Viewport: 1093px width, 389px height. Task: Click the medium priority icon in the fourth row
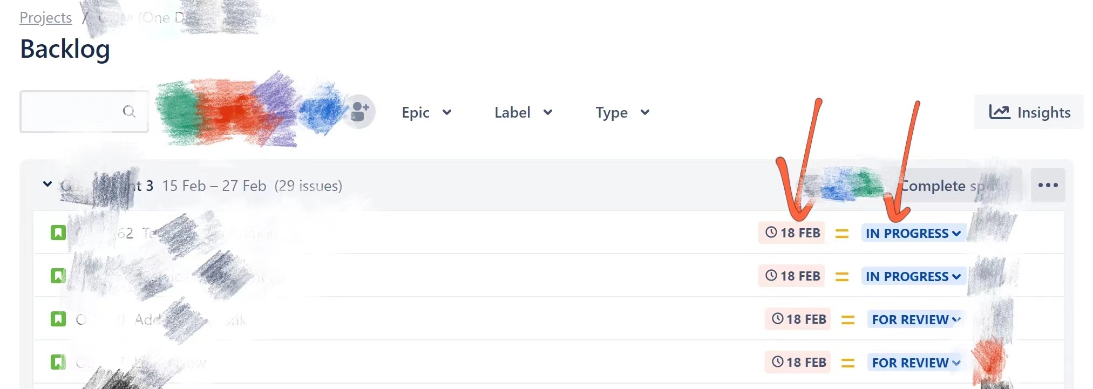848,363
